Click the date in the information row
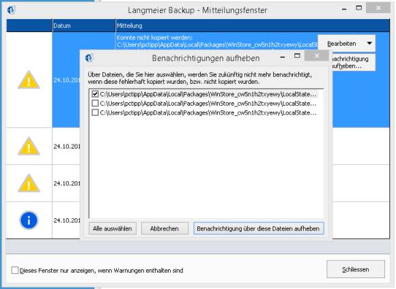 [67, 220]
